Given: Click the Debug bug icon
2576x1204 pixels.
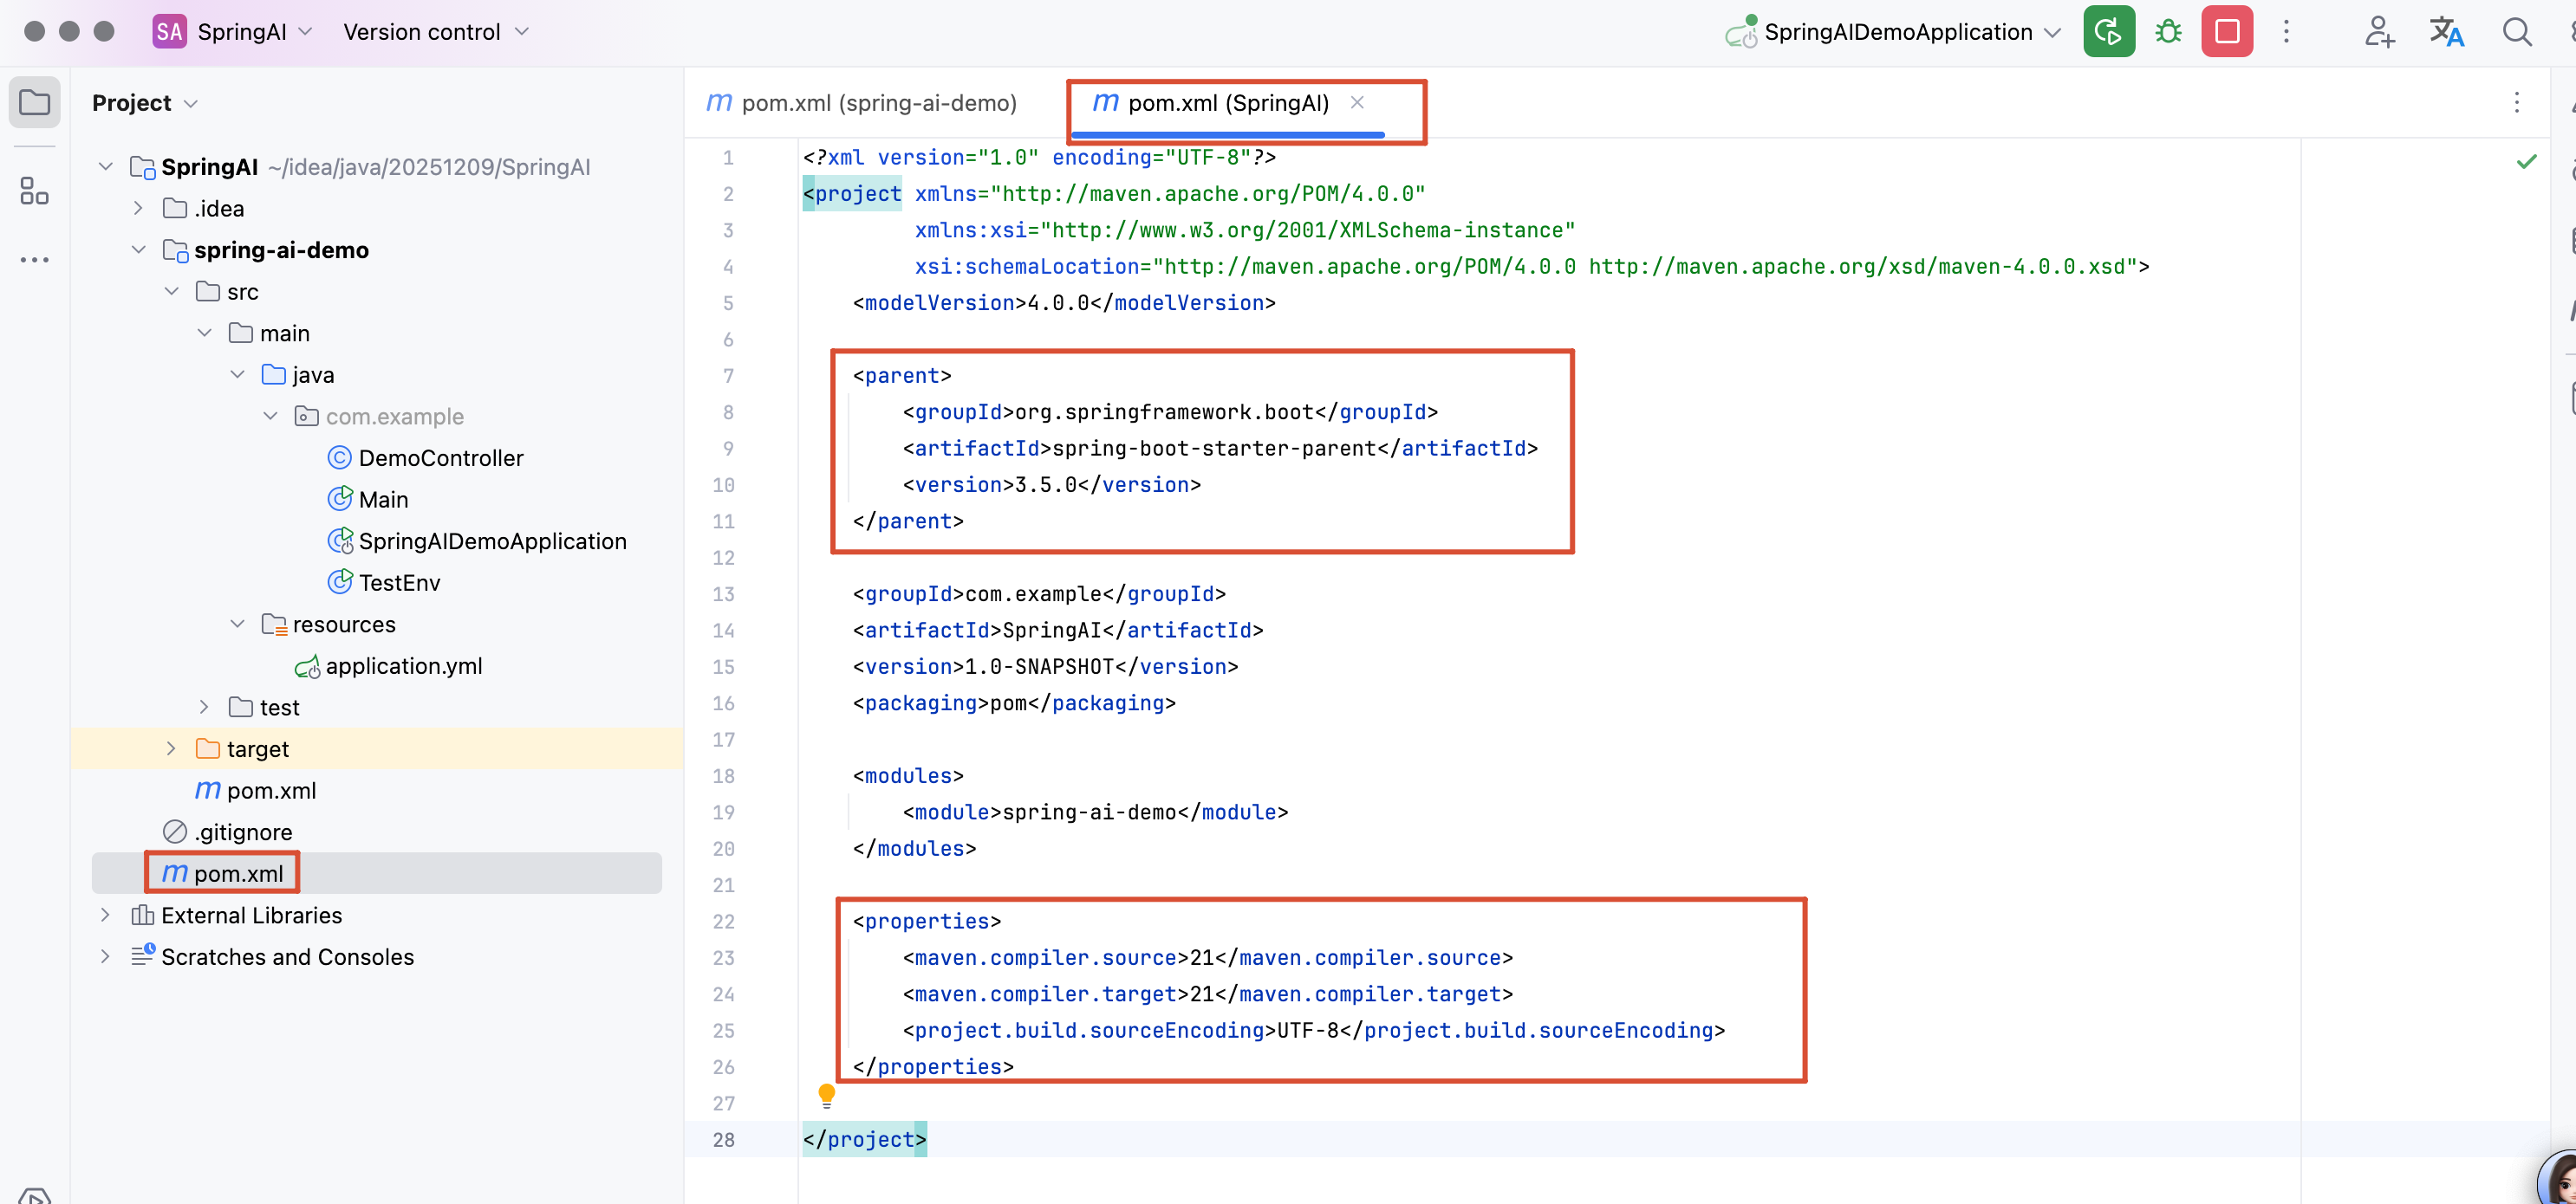Looking at the screenshot, I should point(2167,32).
